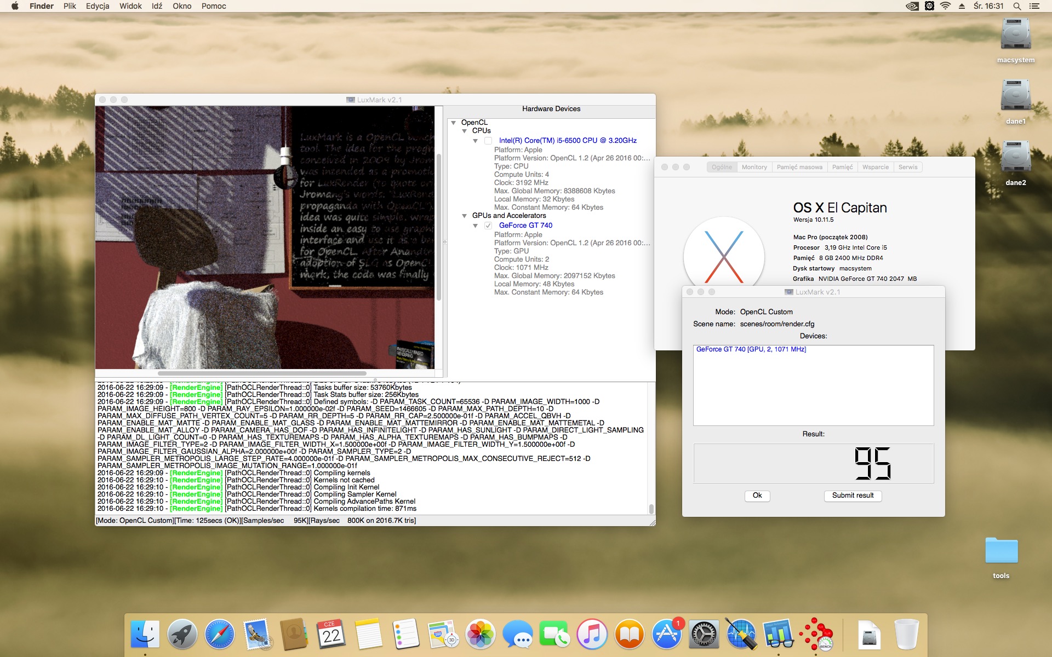Open the tools folder on desktop
The image size is (1052, 657).
point(1000,551)
